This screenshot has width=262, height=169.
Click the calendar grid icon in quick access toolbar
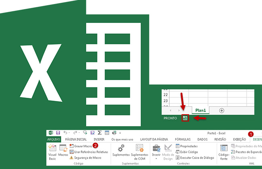107,133
